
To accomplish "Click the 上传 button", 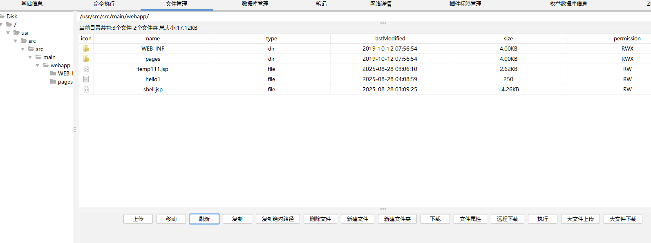I will coord(138,219).
